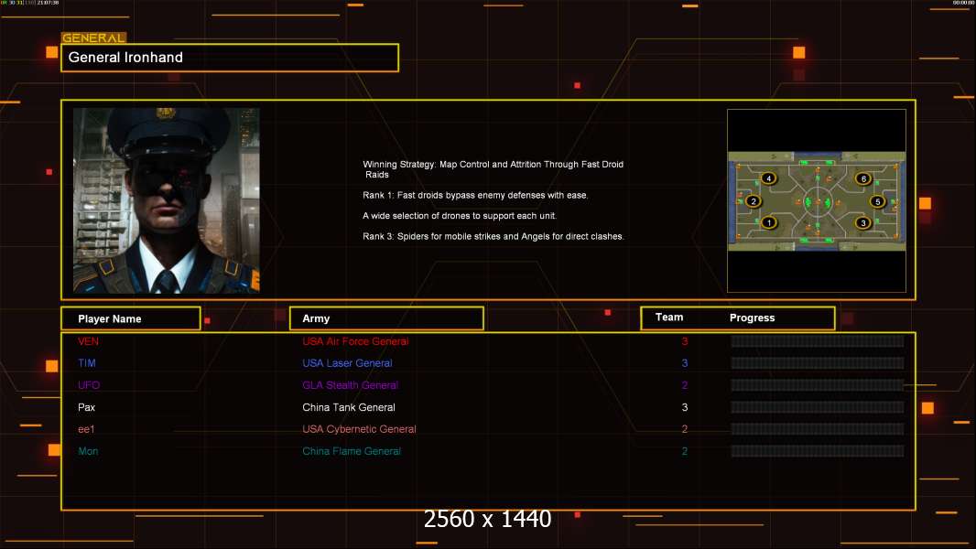Click the USA Laser General army entry
The width and height of the screenshot is (976, 549).
[347, 363]
